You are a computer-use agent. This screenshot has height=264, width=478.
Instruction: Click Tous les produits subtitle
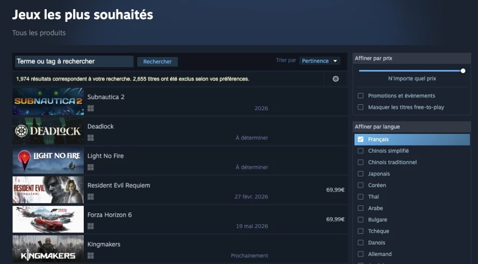point(39,33)
